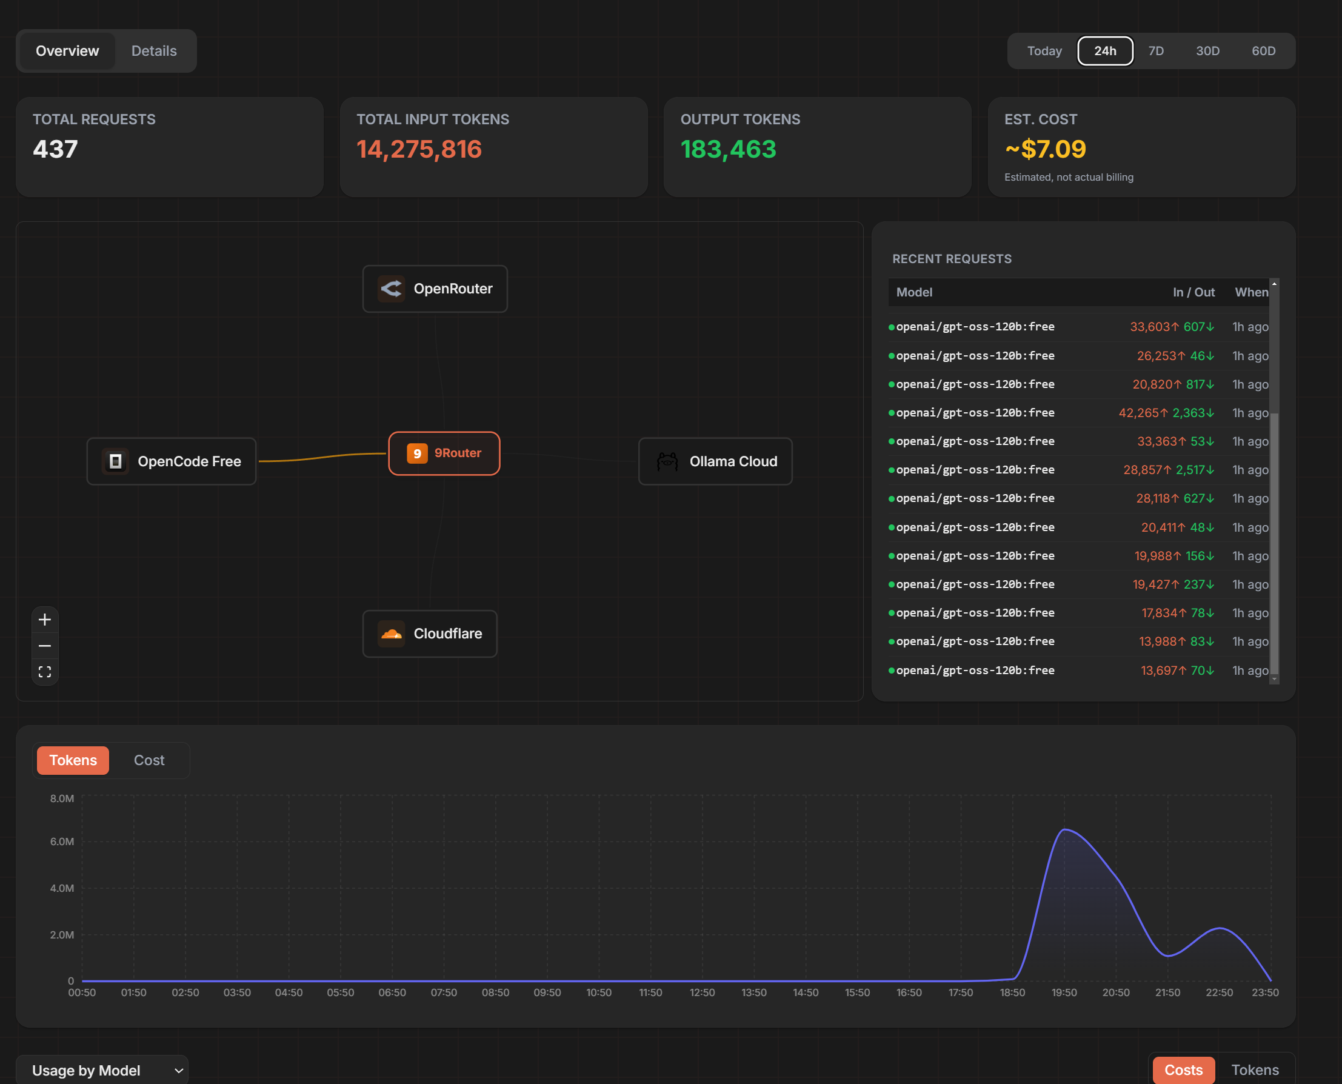Zoom in the flow graph with plus
The width and height of the screenshot is (1342, 1084).
point(45,620)
